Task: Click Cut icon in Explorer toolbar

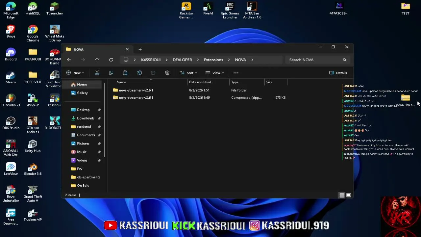Action: pos(97,73)
